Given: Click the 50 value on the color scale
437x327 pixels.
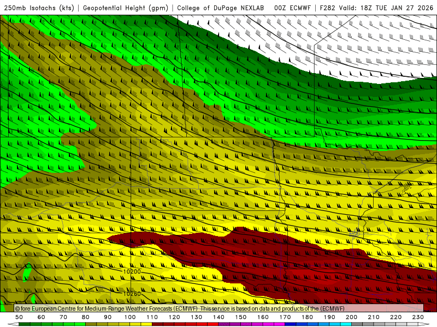Looking at the screenshot, I should click(x=19, y=317).
